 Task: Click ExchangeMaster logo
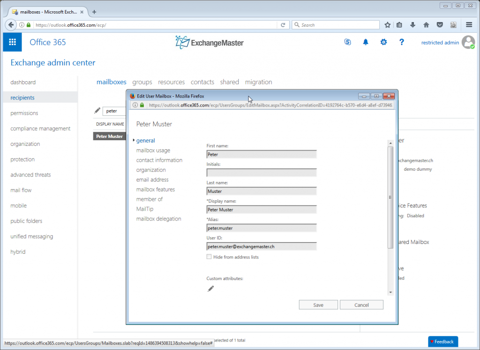tap(210, 42)
